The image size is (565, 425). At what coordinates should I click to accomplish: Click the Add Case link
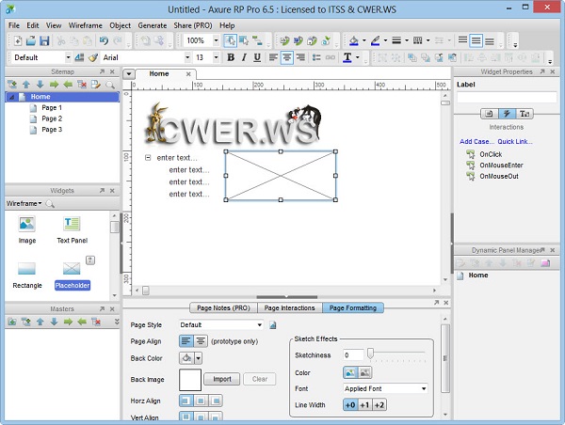click(x=476, y=141)
